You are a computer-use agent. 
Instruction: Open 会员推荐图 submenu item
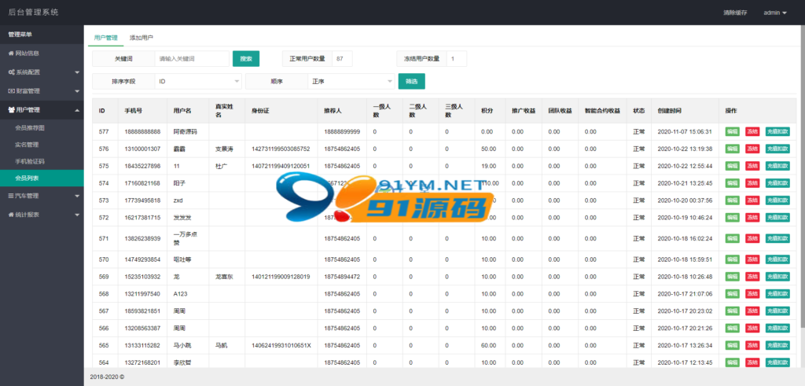(x=42, y=128)
